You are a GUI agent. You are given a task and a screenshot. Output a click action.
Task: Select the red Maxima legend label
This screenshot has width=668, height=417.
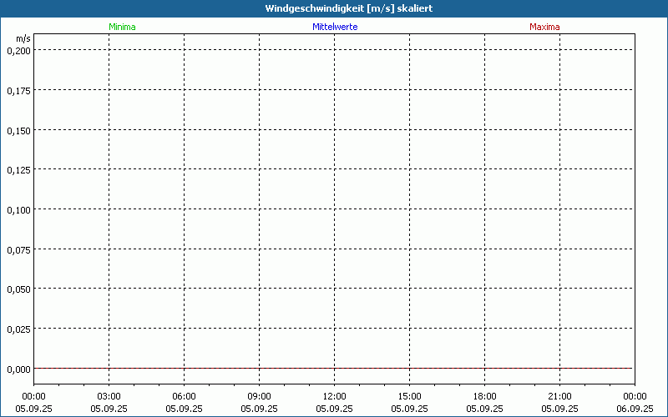pos(544,27)
